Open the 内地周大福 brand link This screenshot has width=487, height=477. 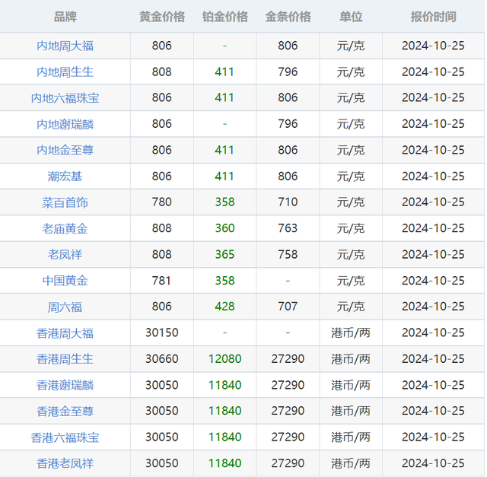(x=65, y=46)
